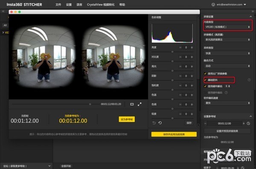Increase 亮度 brightness with plus icon
Image resolution: width=256 pixels, height=169 pixels.
192,47
